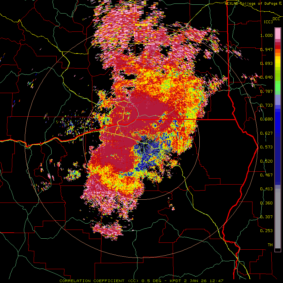Screen dimensions: 283x283
Task: Click the Correlation Coefficient caption at bottom
Action: (141, 281)
